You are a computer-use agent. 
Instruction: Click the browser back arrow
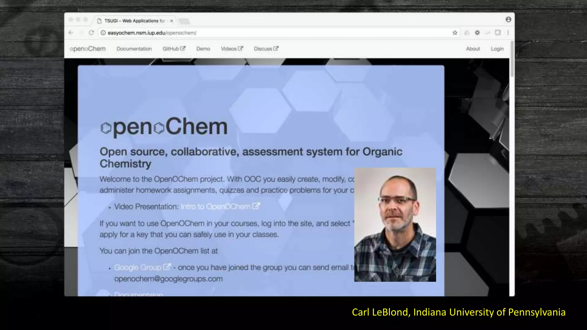(x=71, y=33)
